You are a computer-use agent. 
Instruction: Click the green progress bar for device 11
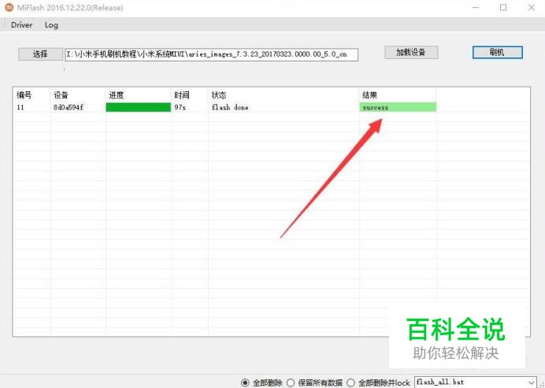[x=139, y=107]
